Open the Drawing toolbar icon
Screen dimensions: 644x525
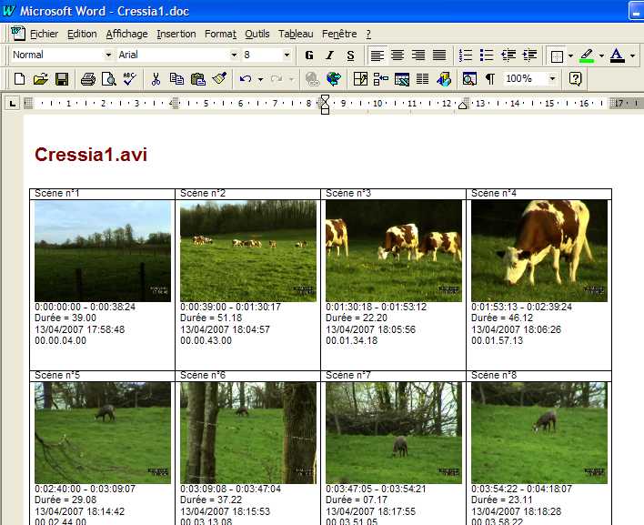point(444,78)
